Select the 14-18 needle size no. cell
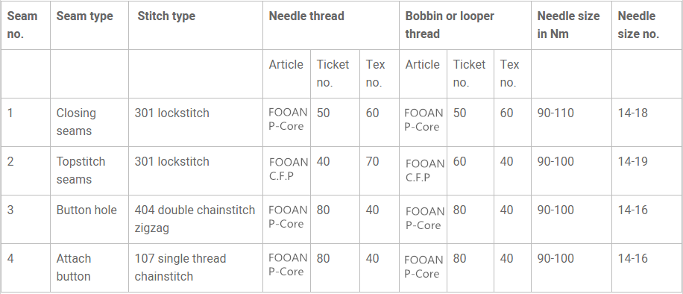Image resolution: width=683 pixels, height=294 pixels. tap(647, 122)
